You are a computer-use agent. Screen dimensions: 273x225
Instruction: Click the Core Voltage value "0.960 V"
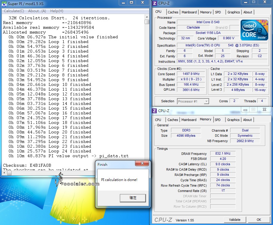[228, 38]
